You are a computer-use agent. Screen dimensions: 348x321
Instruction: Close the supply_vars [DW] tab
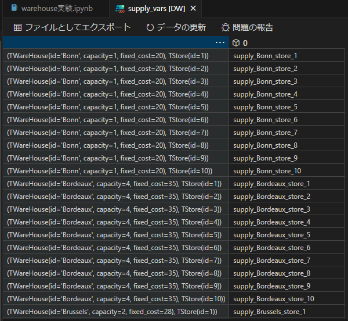pyautogui.click(x=193, y=9)
